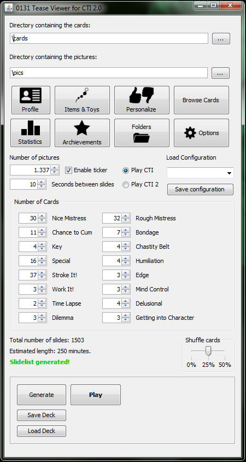Click the Chance to Cum count spinner
The width and height of the screenshot is (246, 462).
[x=33, y=232]
